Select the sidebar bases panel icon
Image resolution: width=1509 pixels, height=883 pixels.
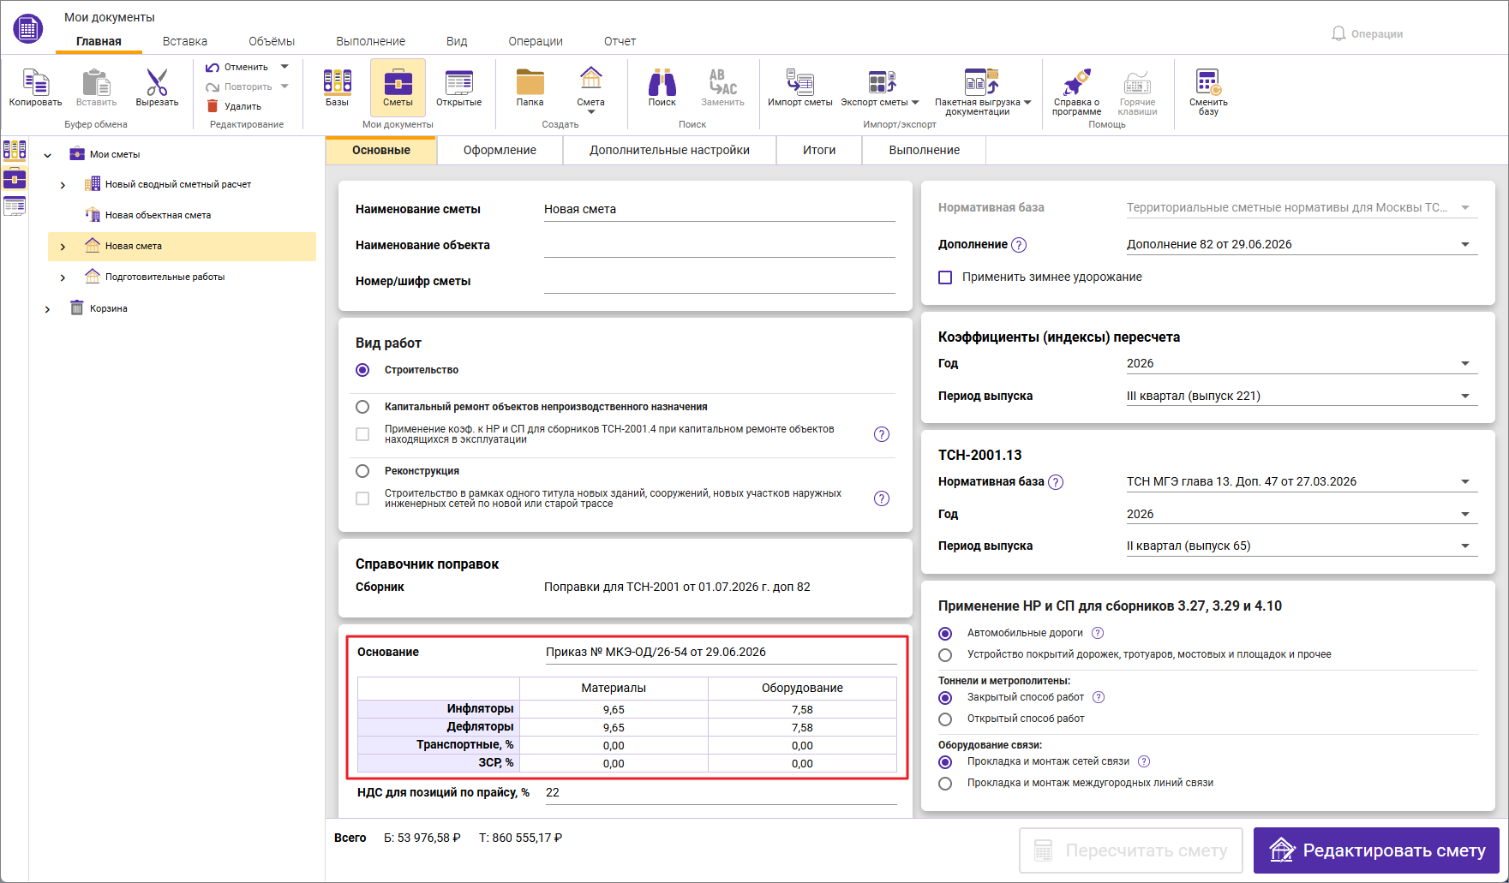point(15,150)
